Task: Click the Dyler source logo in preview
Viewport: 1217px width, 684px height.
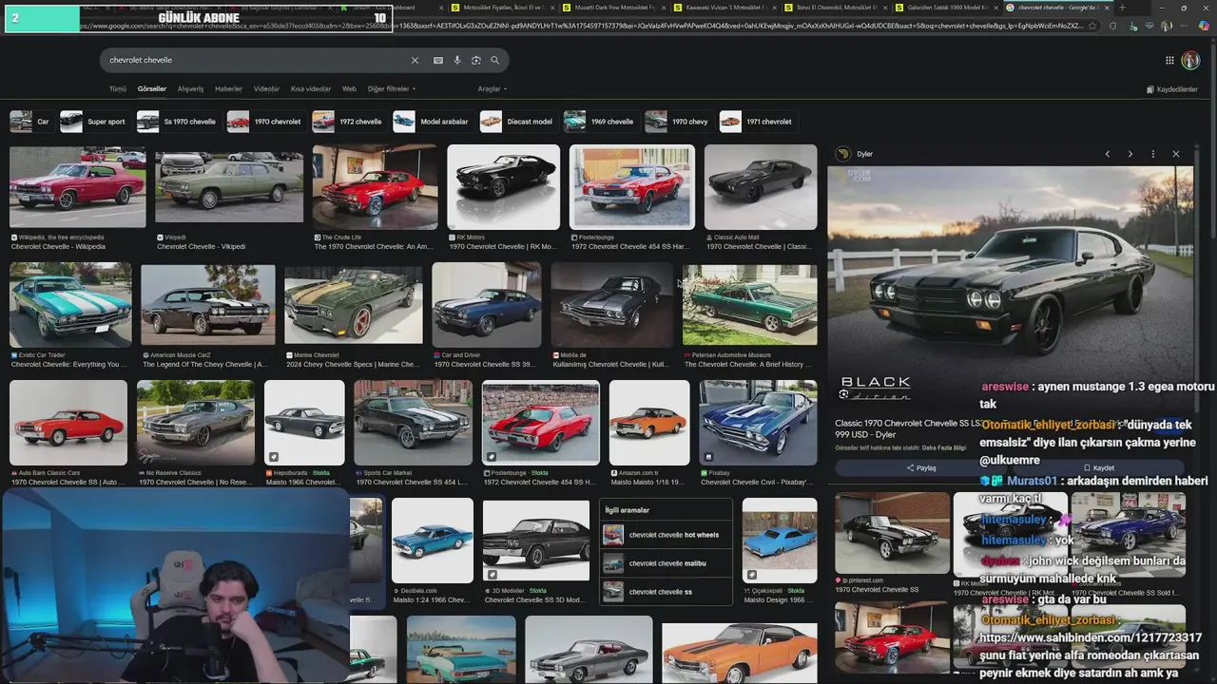Action: [x=842, y=154]
